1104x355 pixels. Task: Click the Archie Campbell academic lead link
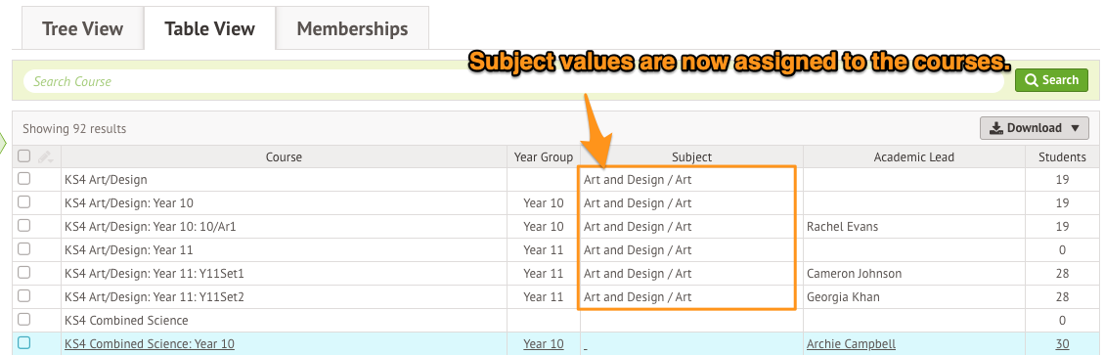tap(852, 343)
